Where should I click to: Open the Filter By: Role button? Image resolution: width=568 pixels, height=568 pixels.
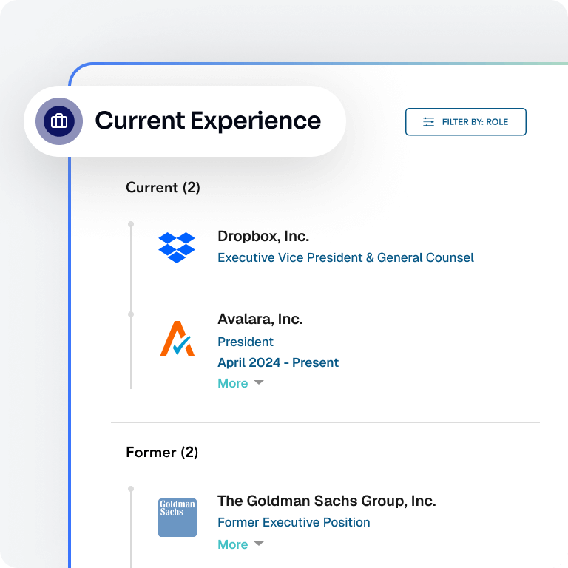tap(465, 122)
